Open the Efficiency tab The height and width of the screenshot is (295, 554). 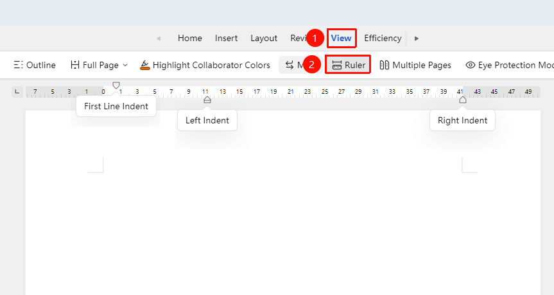(383, 38)
